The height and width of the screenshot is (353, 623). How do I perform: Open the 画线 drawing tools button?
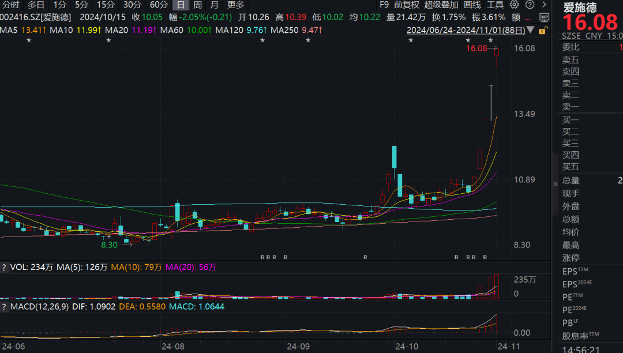point(472,5)
